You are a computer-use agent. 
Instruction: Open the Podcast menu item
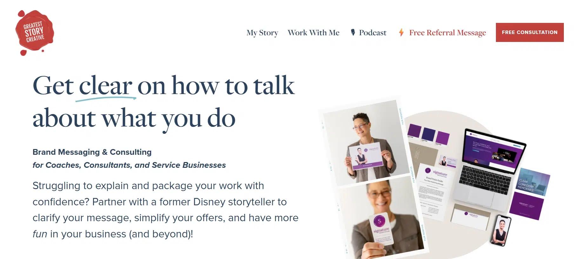click(372, 33)
